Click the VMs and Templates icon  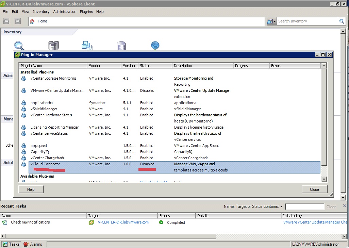point(87,46)
